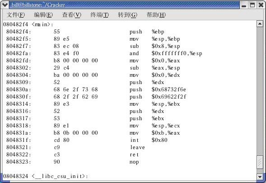
Task: Click address 8048302: in disassembly
Action: point(19,68)
